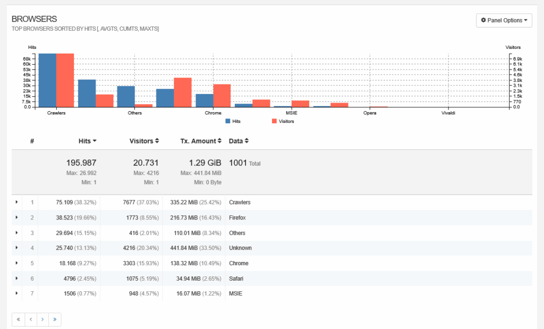Select the first-page pagination icon
The width and height of the screenshot is (544, 329).
coord(18,319)
